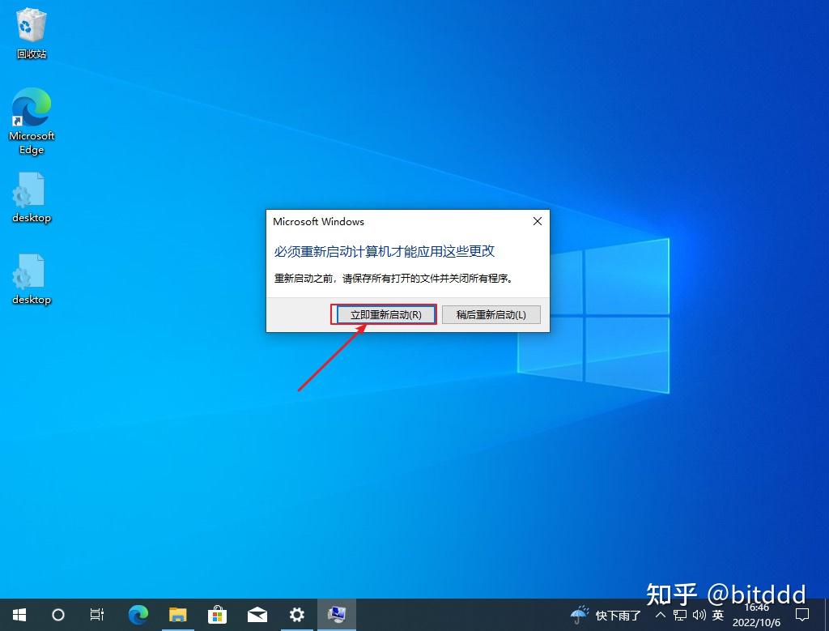Open the 回收站 Recycle Bin icon

32,32
